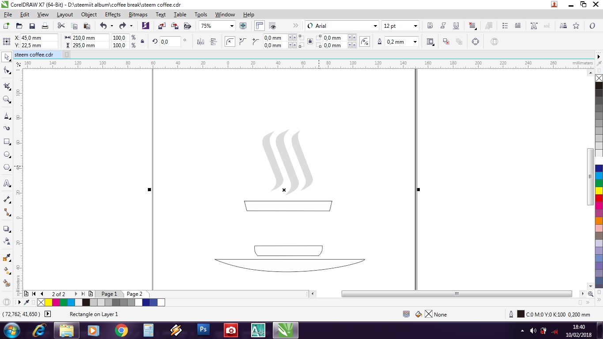
Task: Open the Arial font list dropdown
Action: point(375,26)
